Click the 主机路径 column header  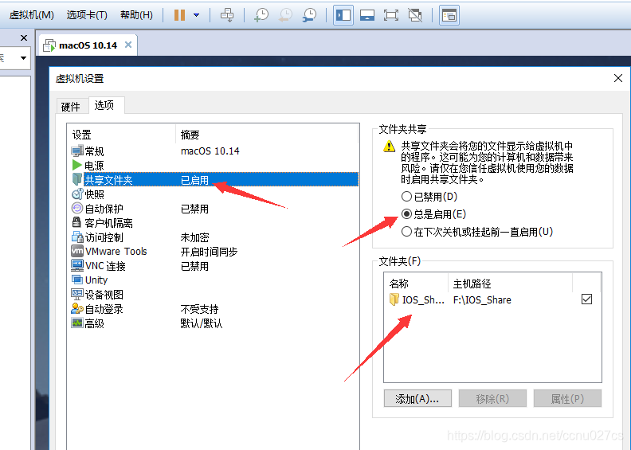coord(510,284)
